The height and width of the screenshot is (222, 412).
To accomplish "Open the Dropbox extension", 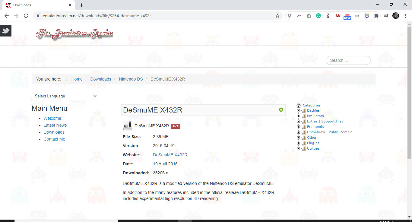I will click(290, 16).
